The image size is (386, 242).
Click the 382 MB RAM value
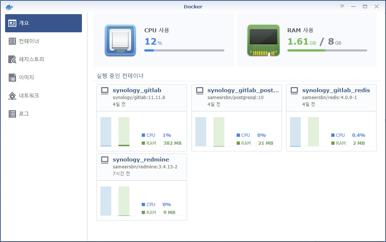(x=172, y=143)
